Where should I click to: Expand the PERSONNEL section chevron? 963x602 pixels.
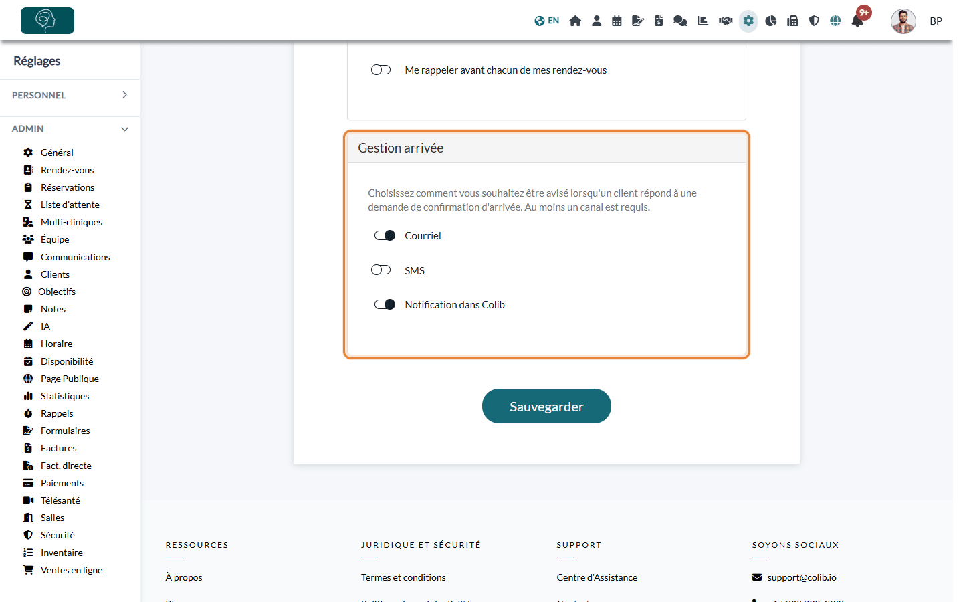pos(124,95)
